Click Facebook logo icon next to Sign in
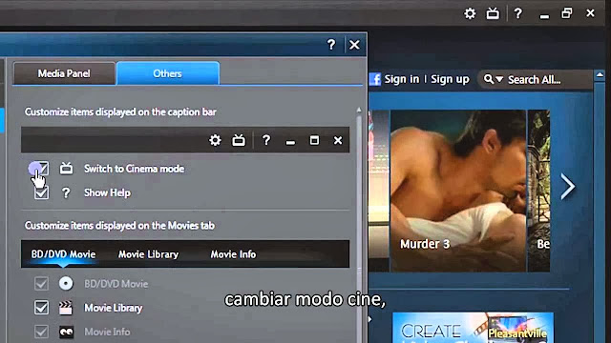The image size is (611, 343). [x=375, y=79]
